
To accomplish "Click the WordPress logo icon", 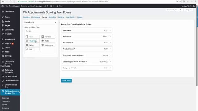I will (x=2, y=6).
